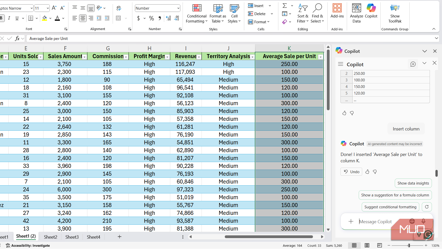Screen dimensions: 442x249
Task: Switch to Page Layout view
Action: 367,245
